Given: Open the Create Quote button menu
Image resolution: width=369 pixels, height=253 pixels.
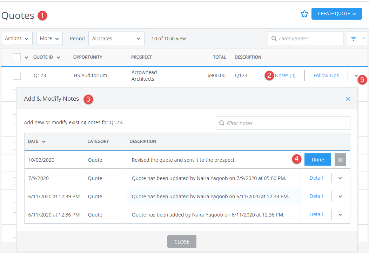Looking at the screenshot, I should click(336, 14).
